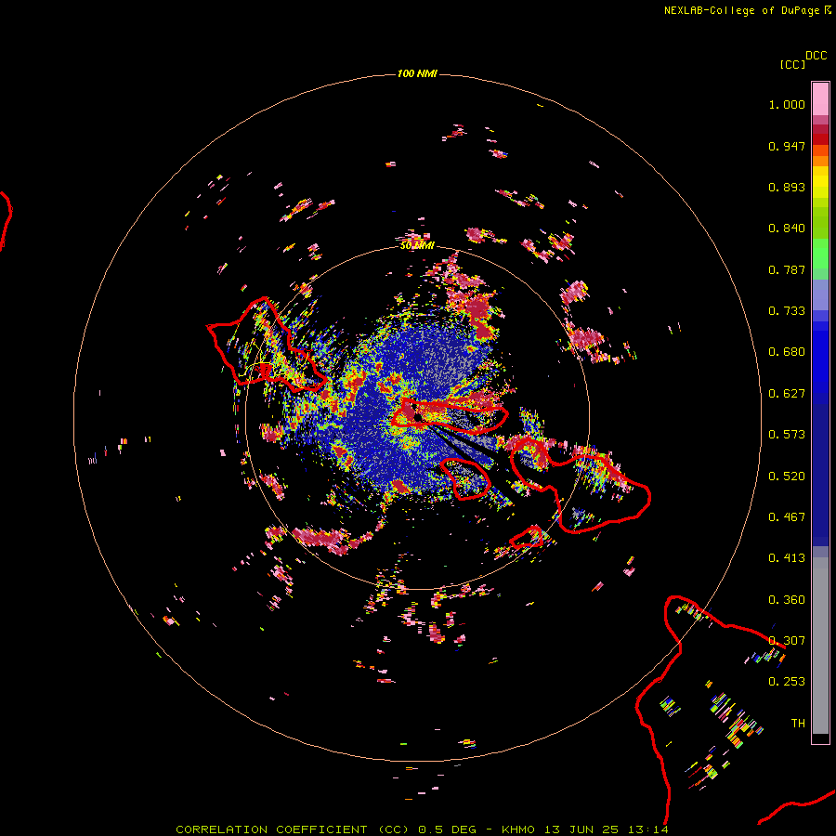The width and height of the screenshot is (836, 836).
Task: Select the 0.467 value on the scale
Action: click(787, 517)
